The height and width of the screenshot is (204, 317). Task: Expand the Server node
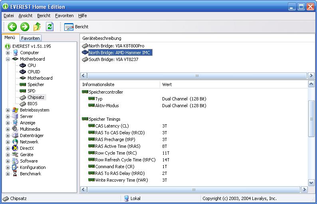click(x=8, y=116)
